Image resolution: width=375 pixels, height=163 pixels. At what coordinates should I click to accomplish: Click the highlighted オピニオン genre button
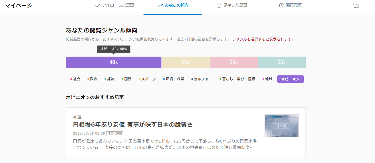290,79
